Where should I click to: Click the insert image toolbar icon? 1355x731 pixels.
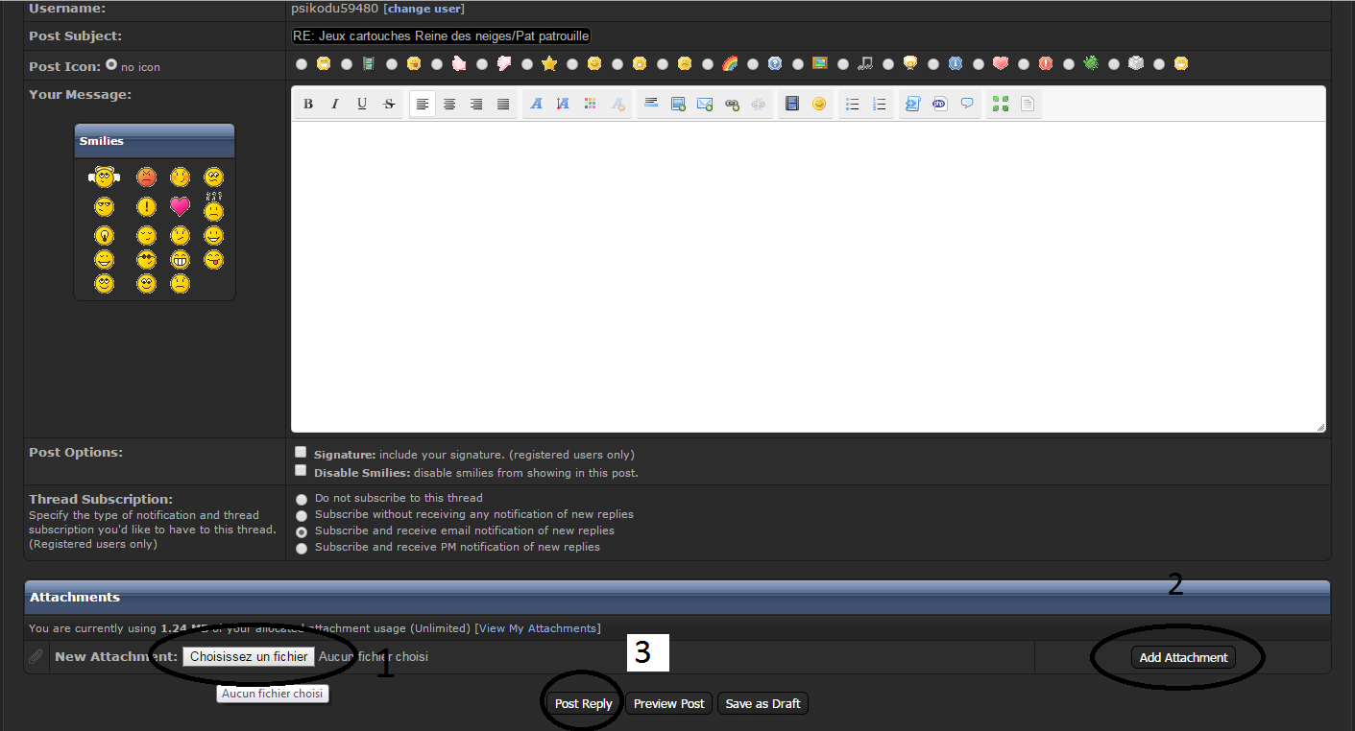coord(678,104)
